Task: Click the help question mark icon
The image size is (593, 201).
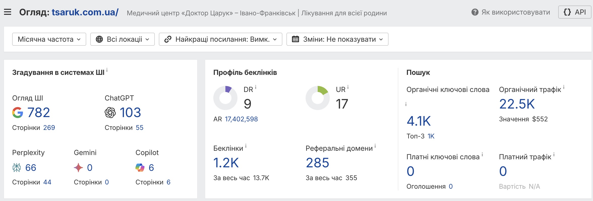Action: tap(475, 12)
